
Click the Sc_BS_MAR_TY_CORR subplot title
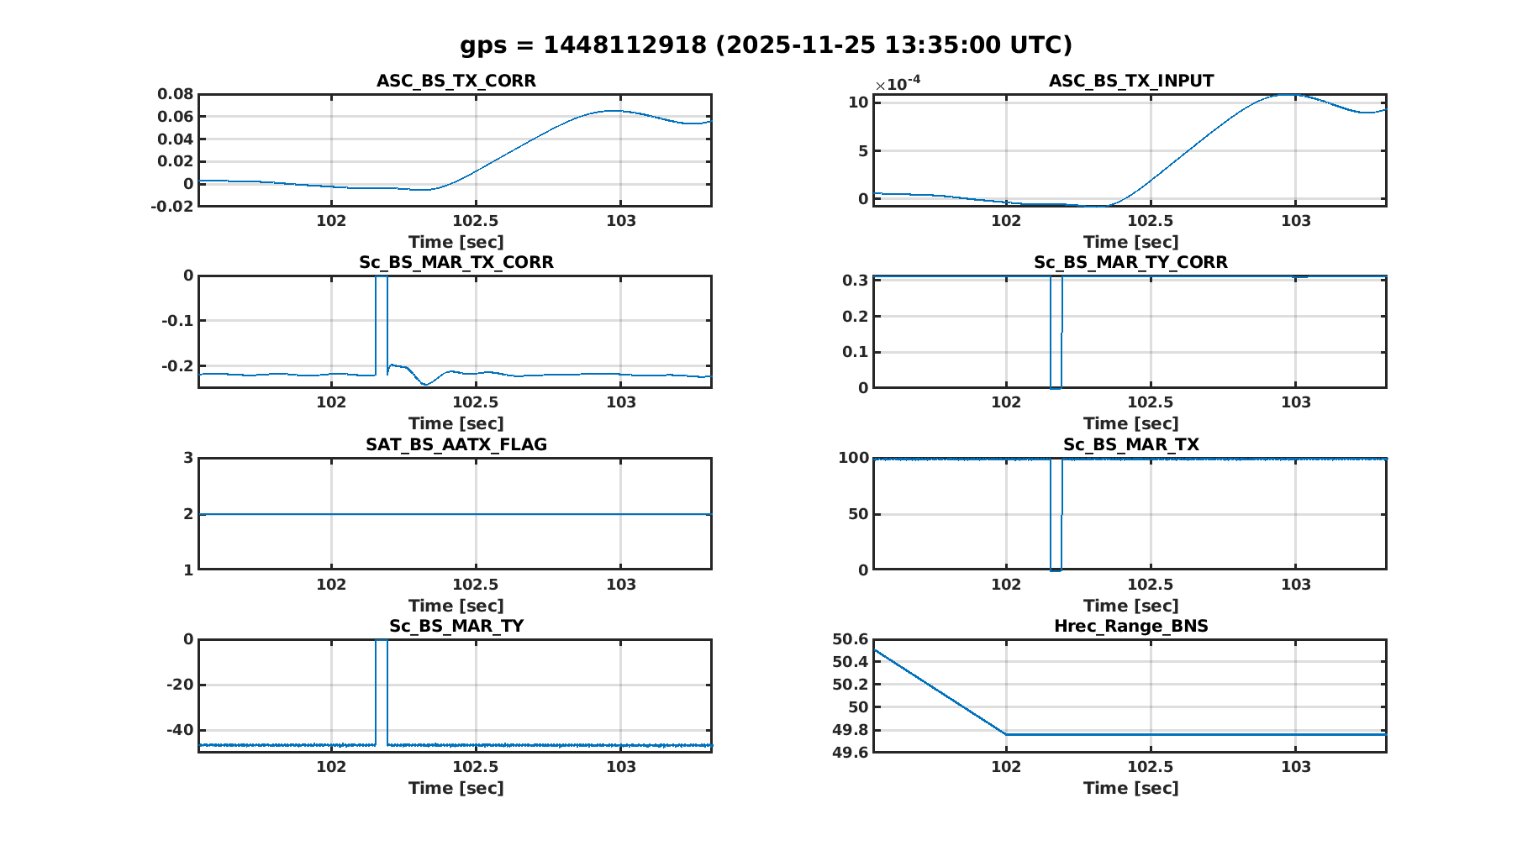click(x=1130, y=262)
